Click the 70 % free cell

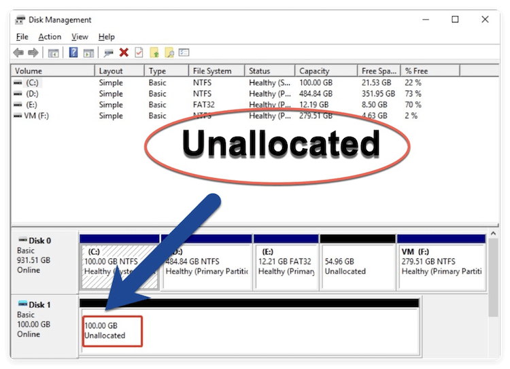413,105
